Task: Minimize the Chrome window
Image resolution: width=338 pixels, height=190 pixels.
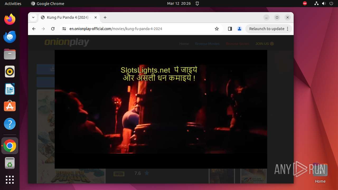Action: click(x=266, y=17)
